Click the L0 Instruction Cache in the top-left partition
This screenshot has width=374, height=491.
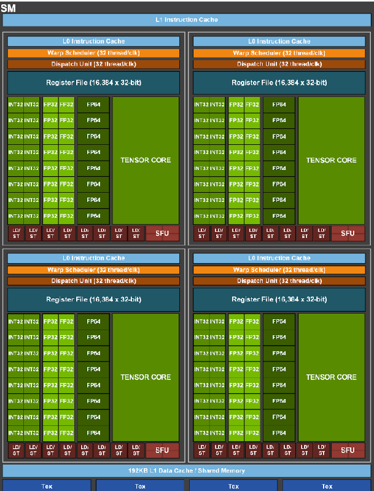tap(94, 41)
